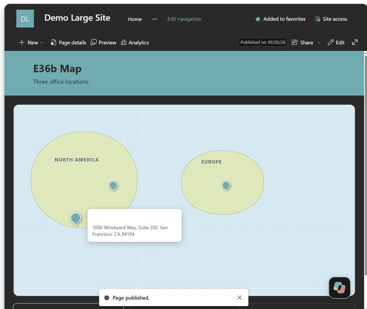367x309 pixels.
Task: Expand the Share options chevron
Action: tap(319, 42)
